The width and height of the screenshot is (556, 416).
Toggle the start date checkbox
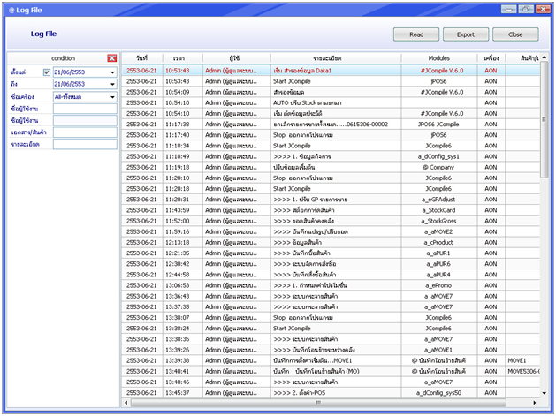[x=47, y=72]
